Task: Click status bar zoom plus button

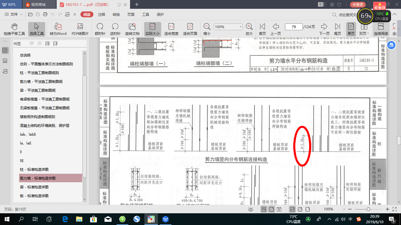Action: pyautogui.click(x=387, y=209)
